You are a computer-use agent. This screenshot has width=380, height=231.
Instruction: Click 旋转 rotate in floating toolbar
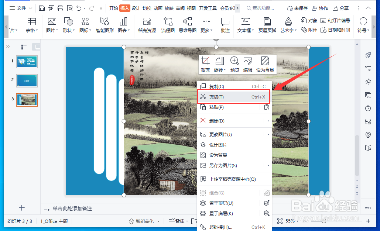click(220, 65)
